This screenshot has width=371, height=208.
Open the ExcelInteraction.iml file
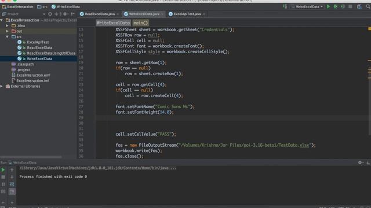coord(33,81)
